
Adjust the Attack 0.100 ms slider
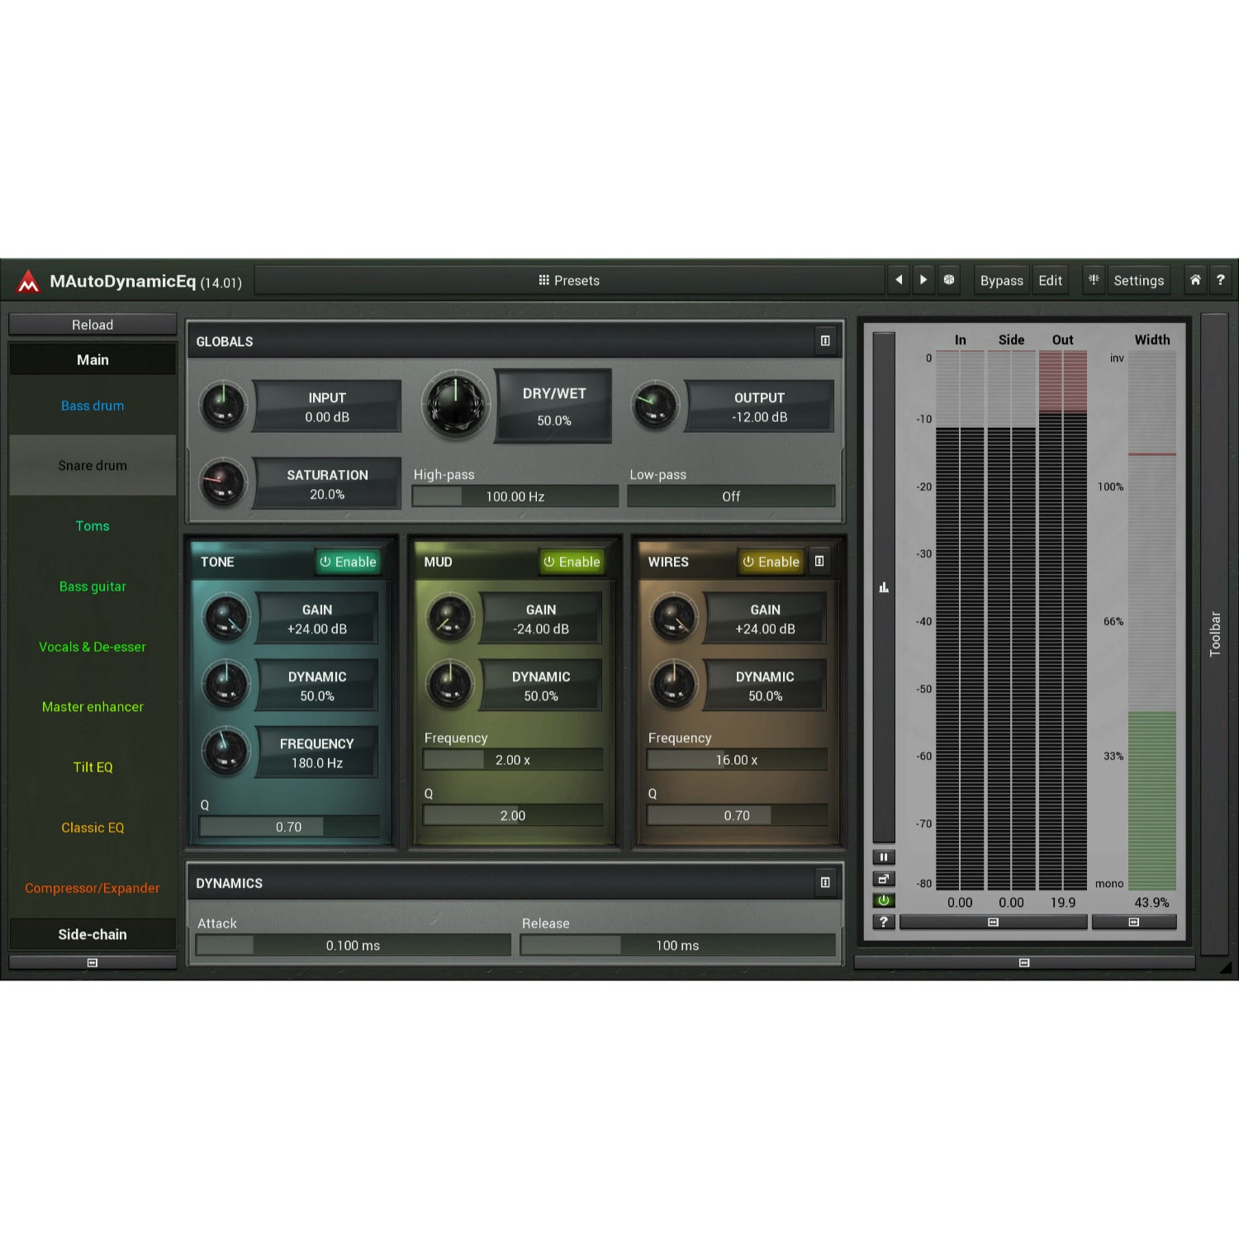[353, 946]
